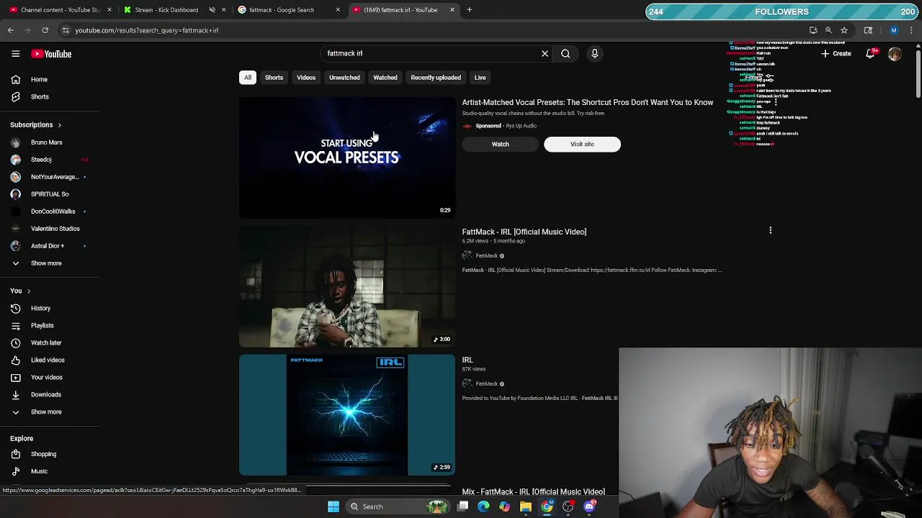The height and width of the screenshot is (518, 922).
Task: Expand the You section chevron
Action: [x=29, y=291]
